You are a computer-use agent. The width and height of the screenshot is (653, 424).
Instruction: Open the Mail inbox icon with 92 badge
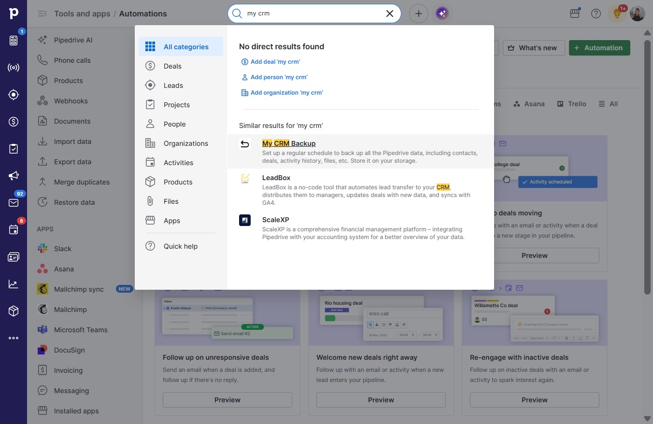pos(14,203)
